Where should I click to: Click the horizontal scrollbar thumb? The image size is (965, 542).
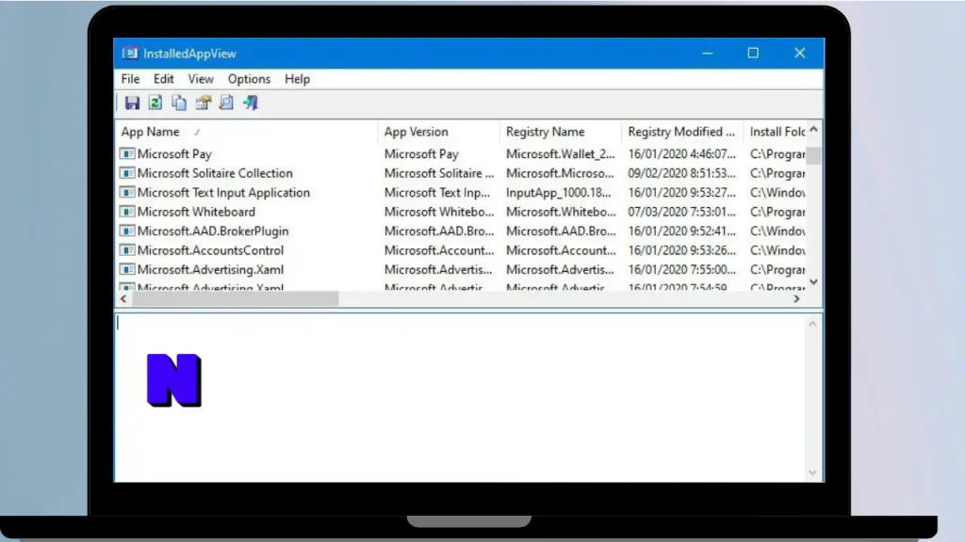pos(235,298)
